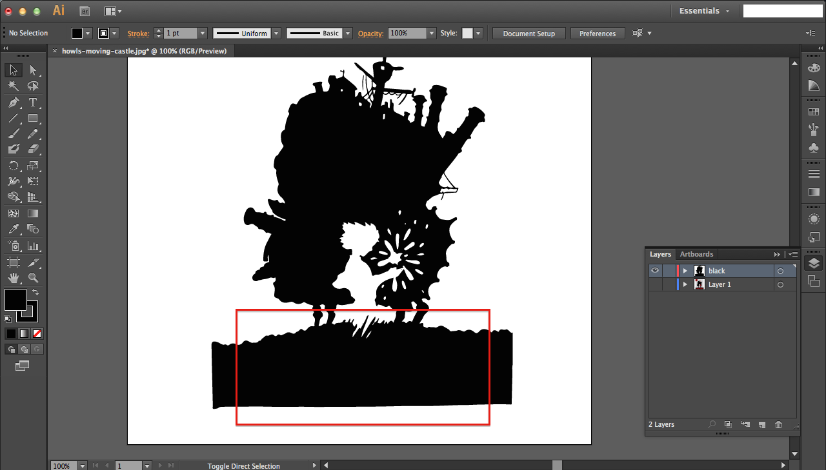Click the toolbar Fill color box
Screen dimensions: 826x470
point(15,300)
